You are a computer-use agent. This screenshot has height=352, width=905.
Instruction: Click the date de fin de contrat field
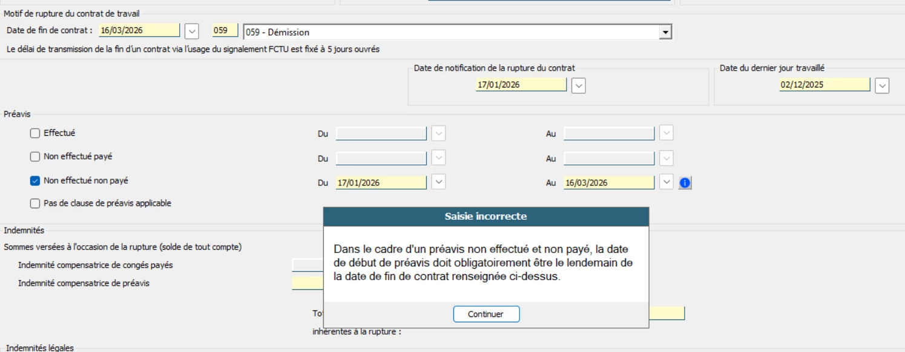click(139, 30)
